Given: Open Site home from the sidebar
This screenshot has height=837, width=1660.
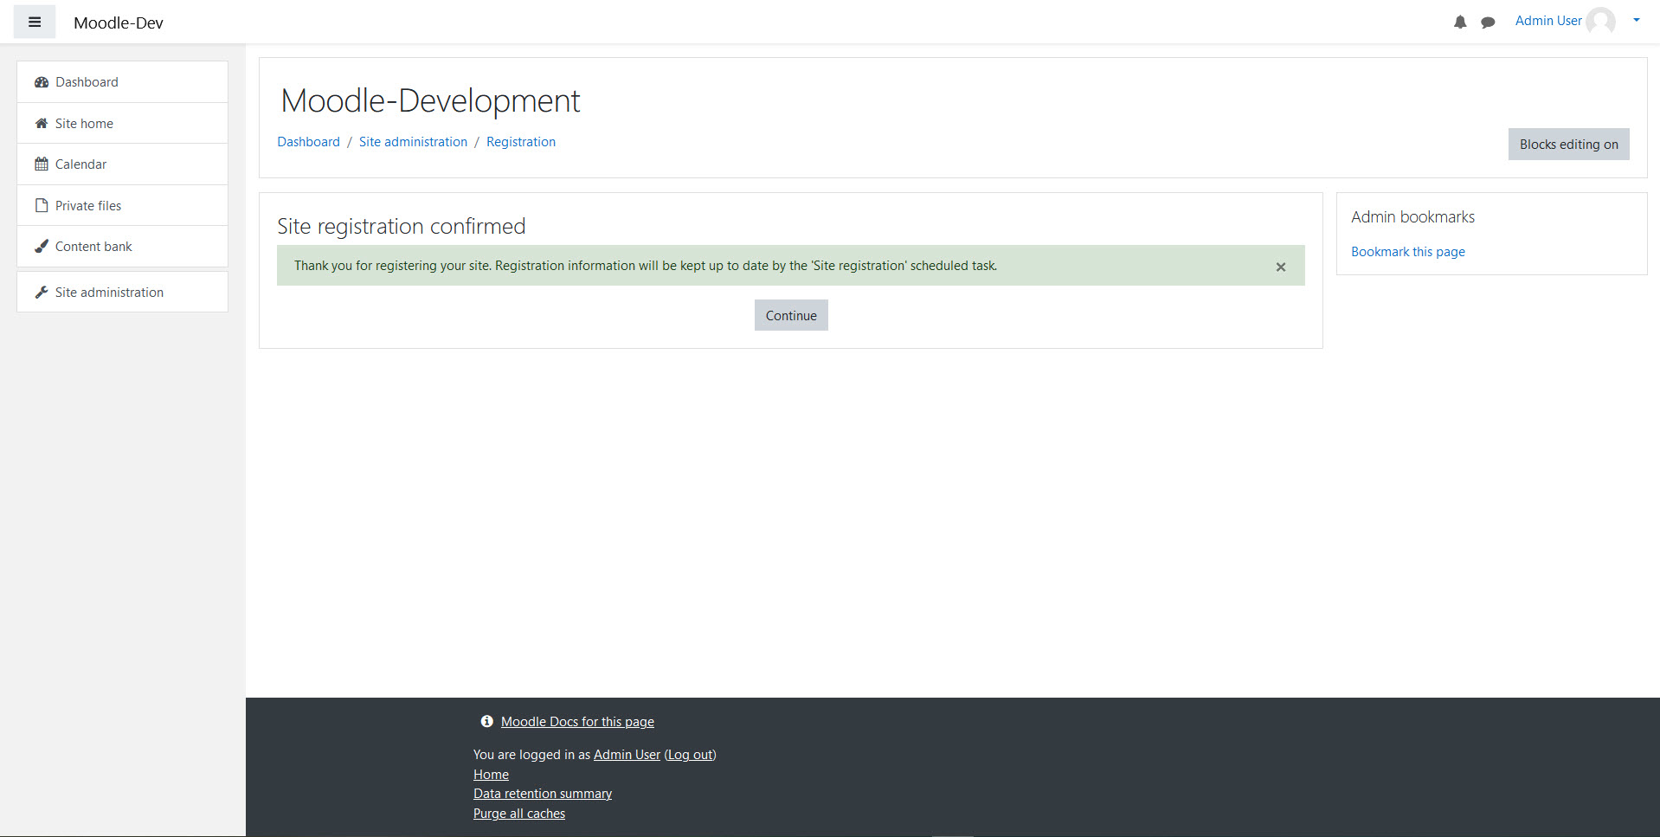Looking at the screenshot, I should (122, 124).
